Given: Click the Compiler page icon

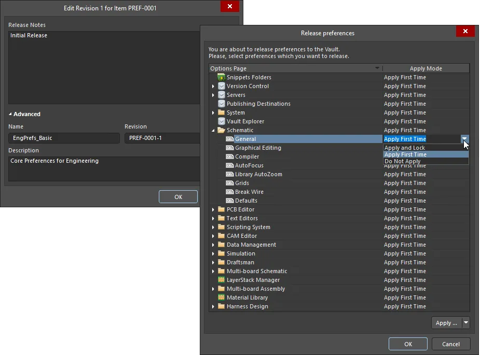Looking at the screenshot, I should 229,157.
